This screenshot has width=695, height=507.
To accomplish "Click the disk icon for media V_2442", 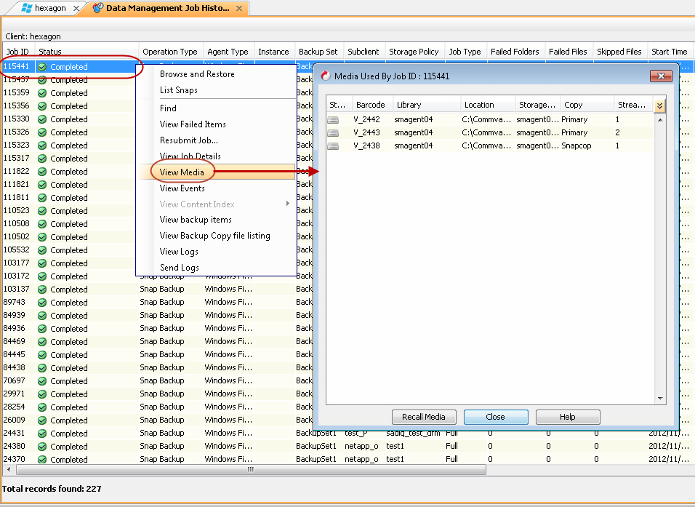I will 333,119.
